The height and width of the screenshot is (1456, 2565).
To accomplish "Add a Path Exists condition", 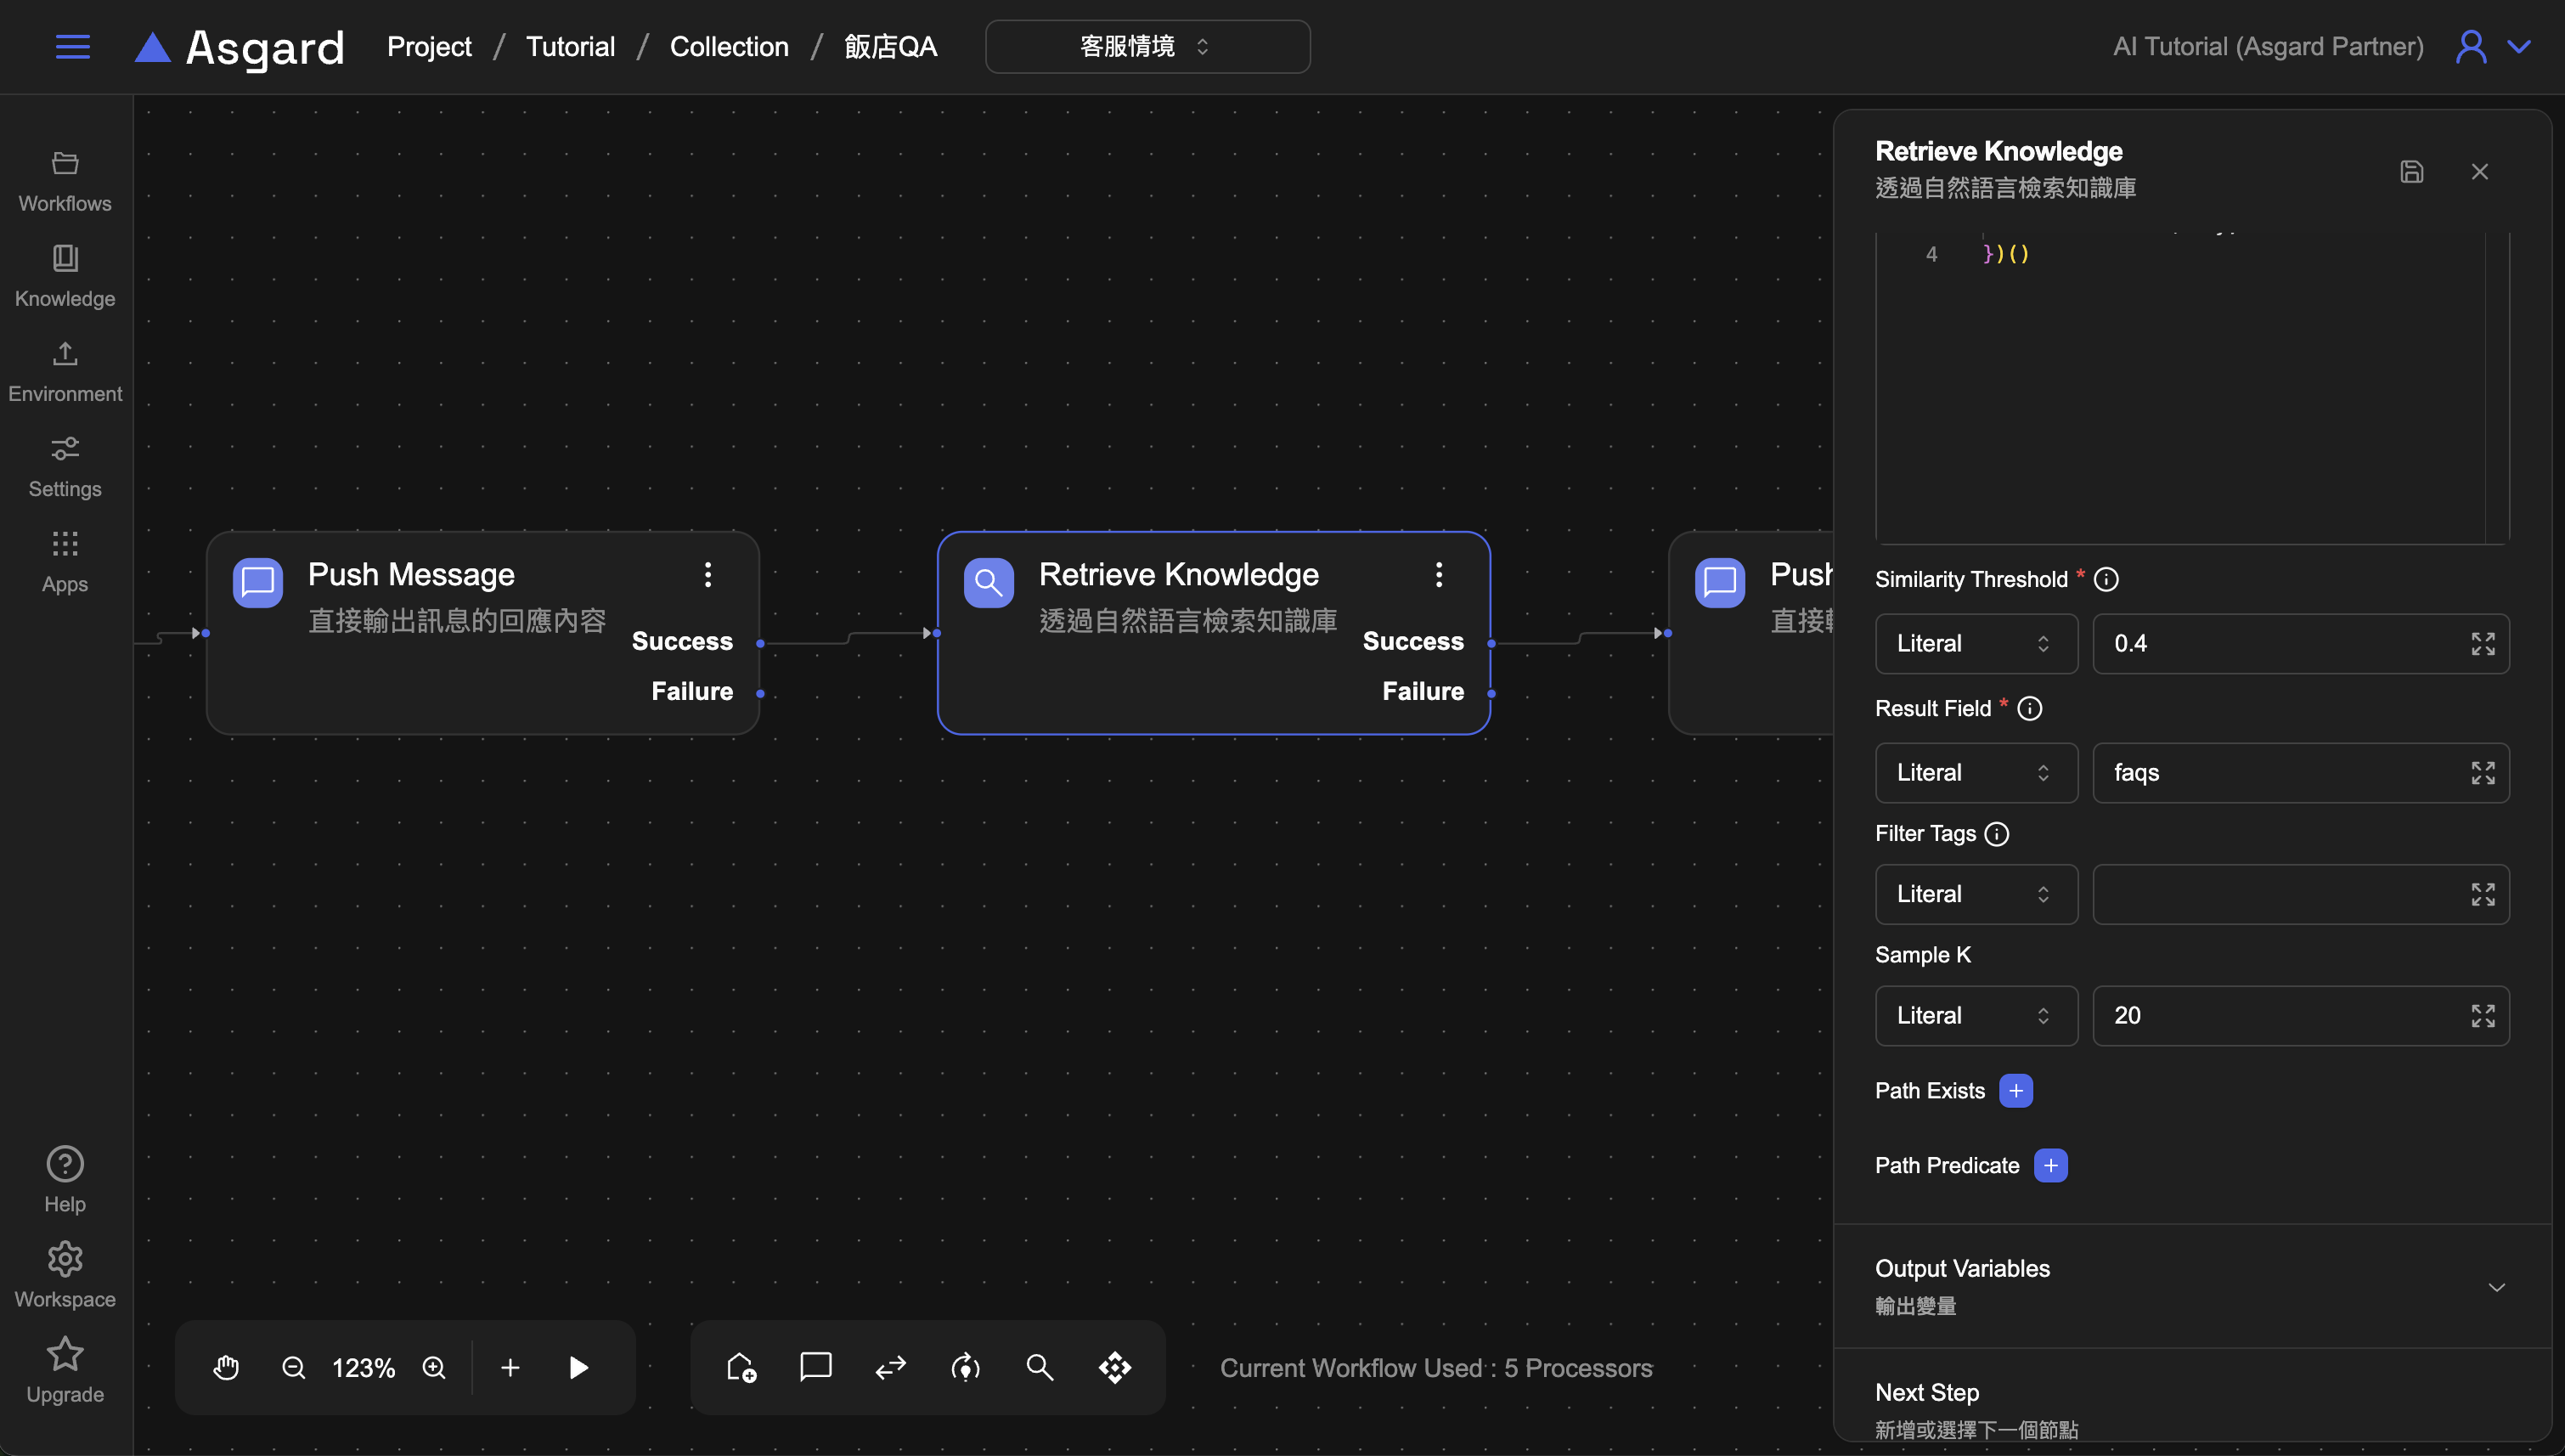I will [2015, 1090].
